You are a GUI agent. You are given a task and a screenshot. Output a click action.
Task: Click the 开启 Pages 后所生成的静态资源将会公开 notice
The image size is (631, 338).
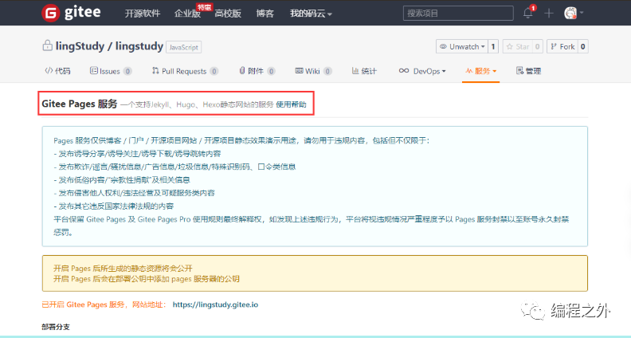123,269
